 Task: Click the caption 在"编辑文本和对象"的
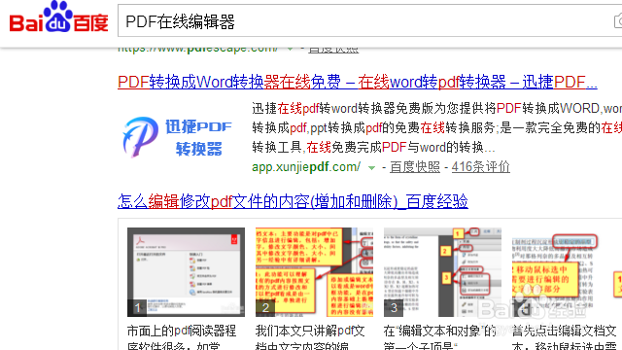point(440,331)
